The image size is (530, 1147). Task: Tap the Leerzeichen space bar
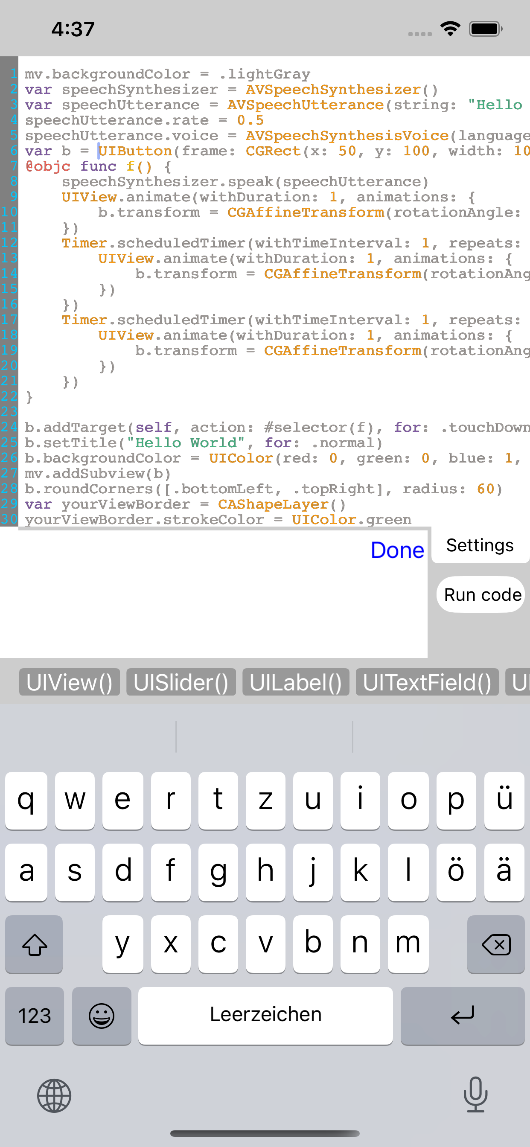coord(265,1016)
